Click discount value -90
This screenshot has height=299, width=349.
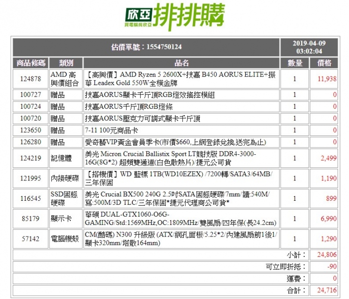point(332,267)
